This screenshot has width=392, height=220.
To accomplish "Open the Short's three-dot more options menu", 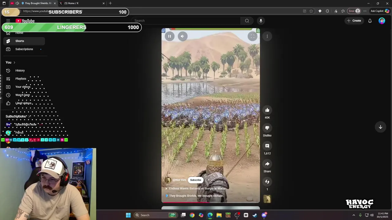I will (267, 36).
